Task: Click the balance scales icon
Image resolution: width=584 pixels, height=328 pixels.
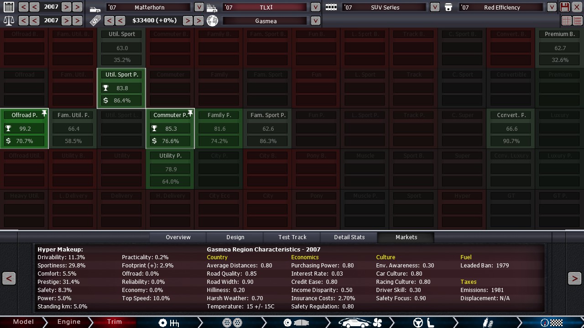Action: [x=9, y=20]
